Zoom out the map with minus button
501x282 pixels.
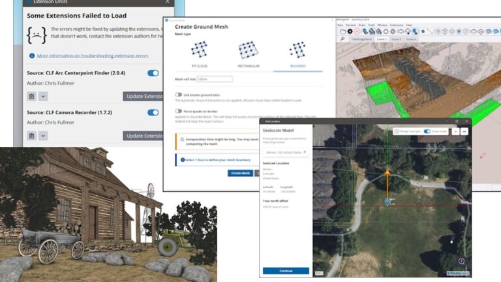(x=464, y=131)
